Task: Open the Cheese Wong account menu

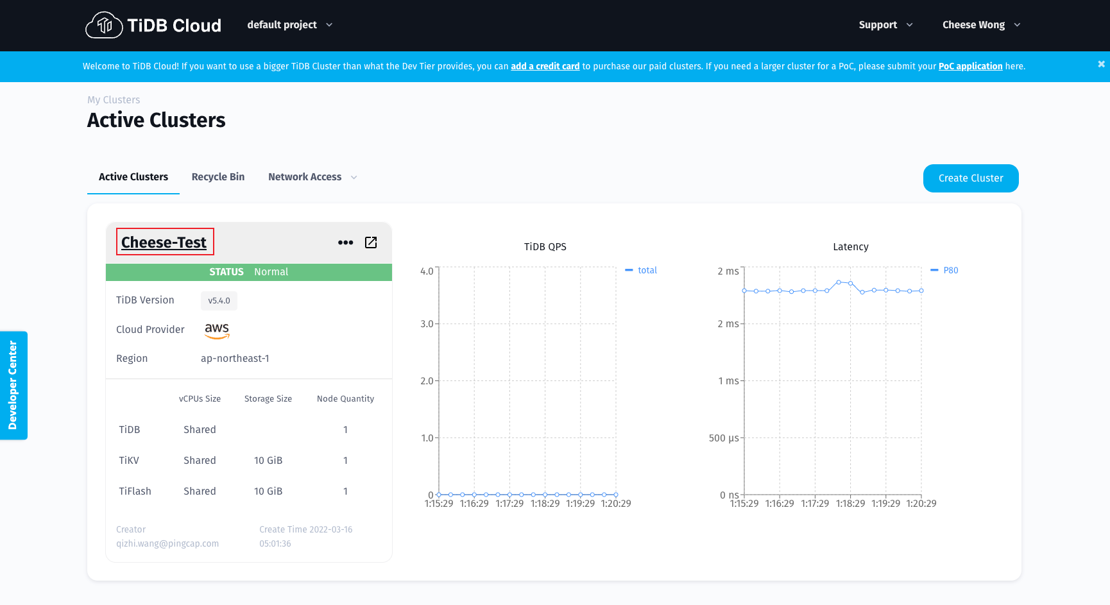Action: point(981,25)
